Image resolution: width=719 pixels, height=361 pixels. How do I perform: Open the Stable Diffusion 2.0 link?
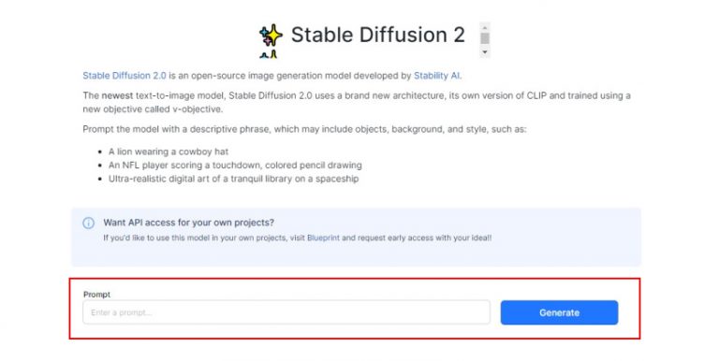(125, 76)
